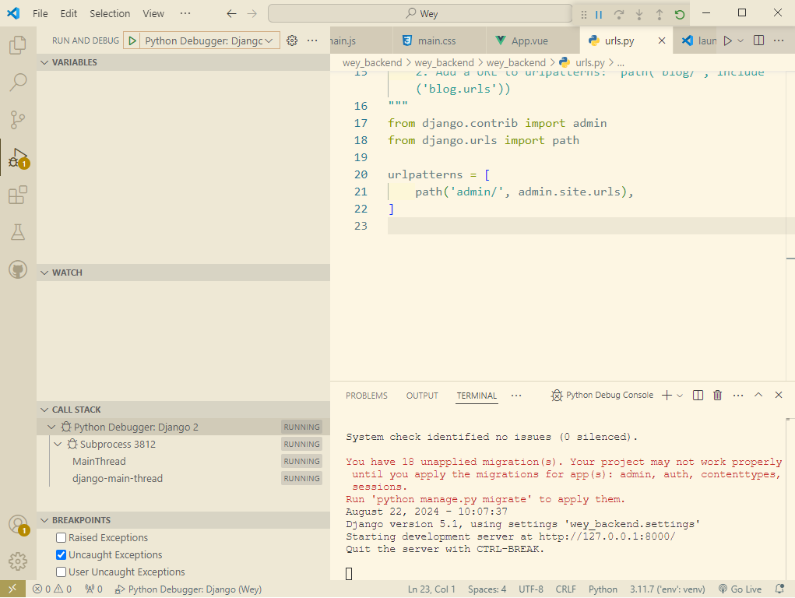Screen dimensions: 795x598
Task: Pause the debugger from debug toolbar
Action: 599,14
